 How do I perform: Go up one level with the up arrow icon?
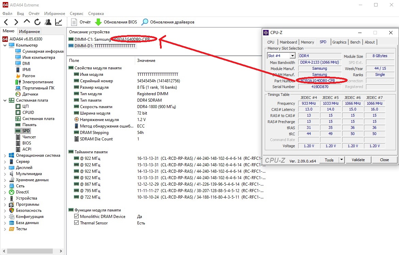click(x=27, y=22)
